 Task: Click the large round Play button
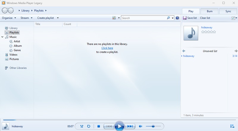click(119, 126)
